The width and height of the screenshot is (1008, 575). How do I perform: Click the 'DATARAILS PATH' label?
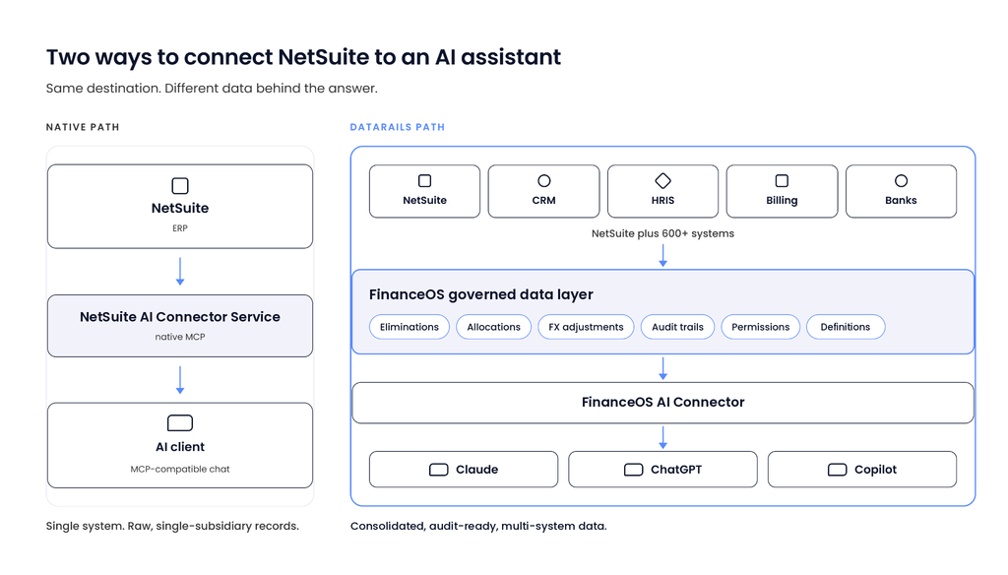398,127
